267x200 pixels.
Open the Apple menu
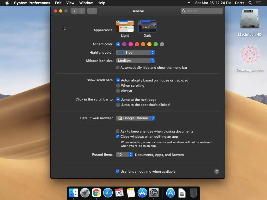(x=7, y=3)
